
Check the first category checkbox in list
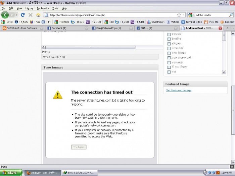click(169, 34)
